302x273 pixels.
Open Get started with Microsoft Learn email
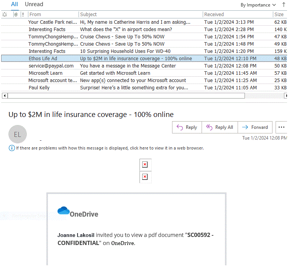click(x=144, y=73)
